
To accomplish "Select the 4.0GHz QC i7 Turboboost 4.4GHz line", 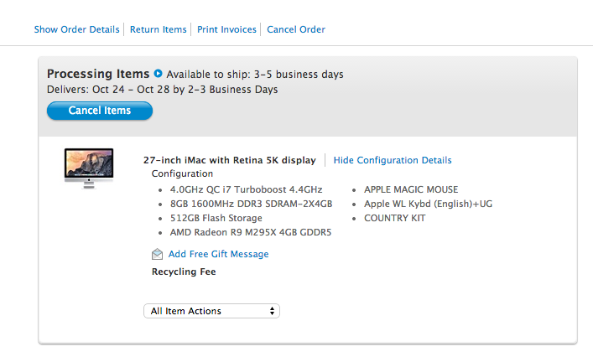I will (x=246, y=189).
